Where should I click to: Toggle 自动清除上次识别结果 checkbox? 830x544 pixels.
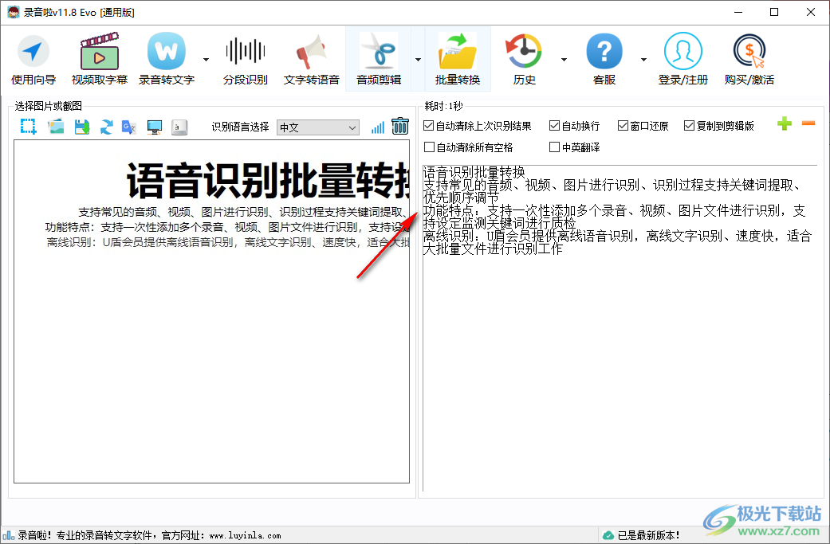478,126
